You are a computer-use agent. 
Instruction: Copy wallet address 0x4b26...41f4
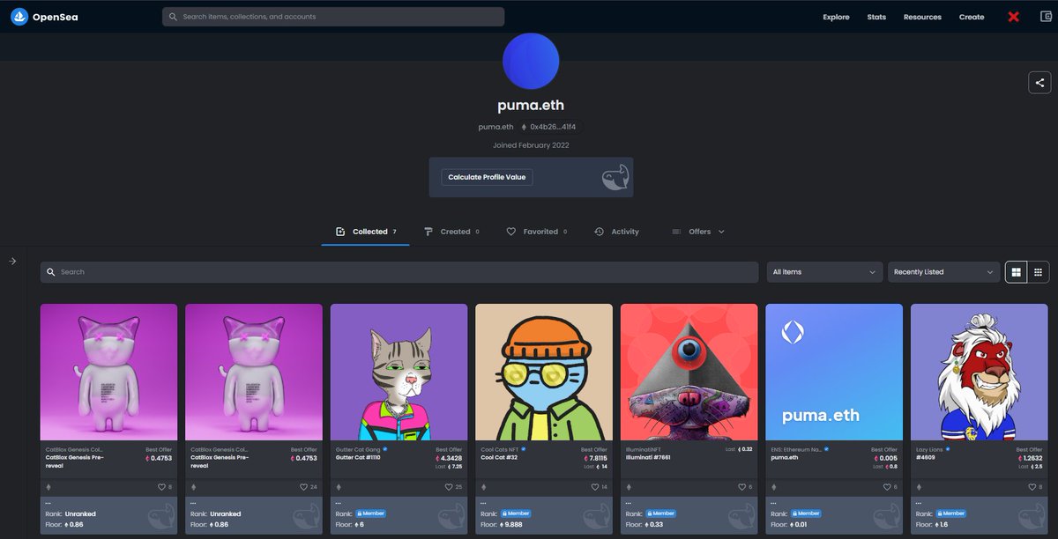[x=548, y=128]
